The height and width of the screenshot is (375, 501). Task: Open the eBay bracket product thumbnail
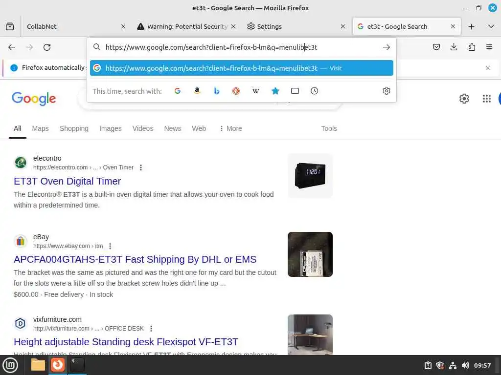click(x=310, y=254)
